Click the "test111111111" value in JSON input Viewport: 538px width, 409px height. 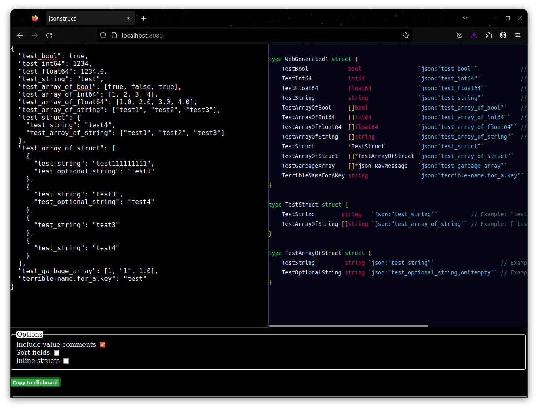(122, 164)
